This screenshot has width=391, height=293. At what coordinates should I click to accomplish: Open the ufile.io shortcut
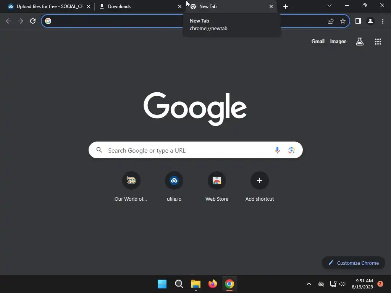coord(174,187)
